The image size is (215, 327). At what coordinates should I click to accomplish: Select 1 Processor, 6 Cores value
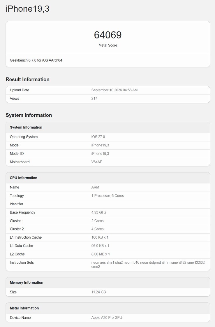tap(107, 196)
